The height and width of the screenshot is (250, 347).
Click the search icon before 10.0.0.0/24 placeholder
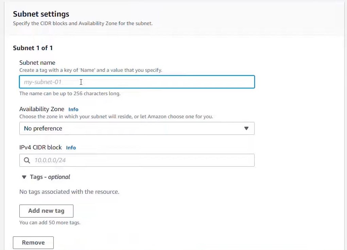coord(27,160)
